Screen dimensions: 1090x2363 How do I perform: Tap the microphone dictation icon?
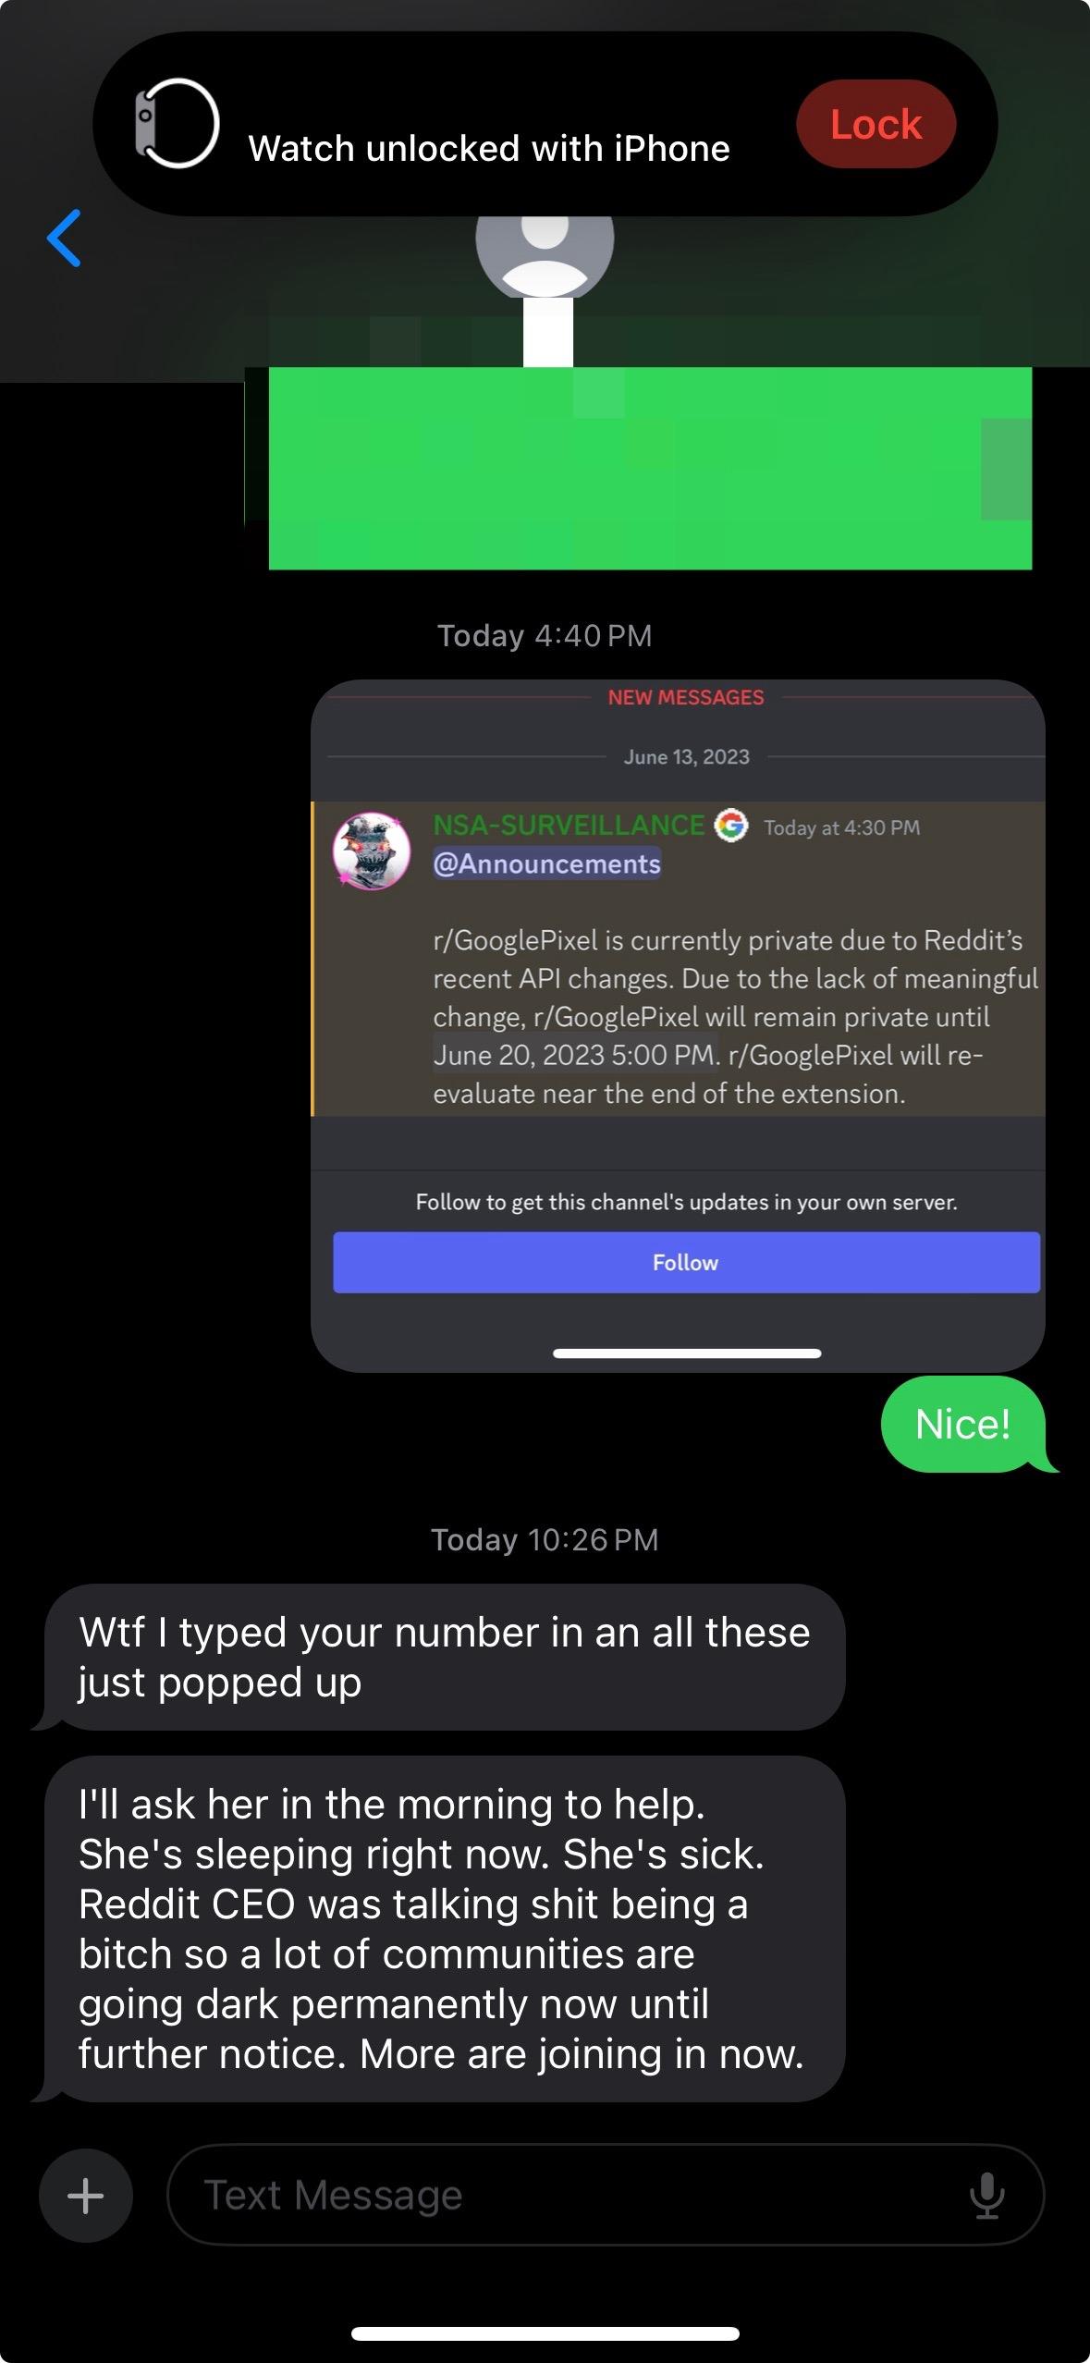986,2195
